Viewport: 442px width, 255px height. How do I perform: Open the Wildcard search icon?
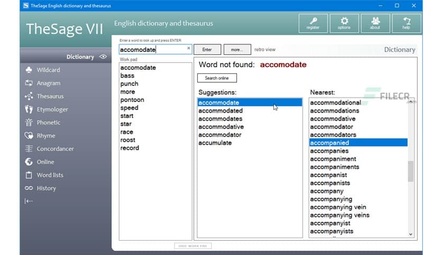point(29,70)
